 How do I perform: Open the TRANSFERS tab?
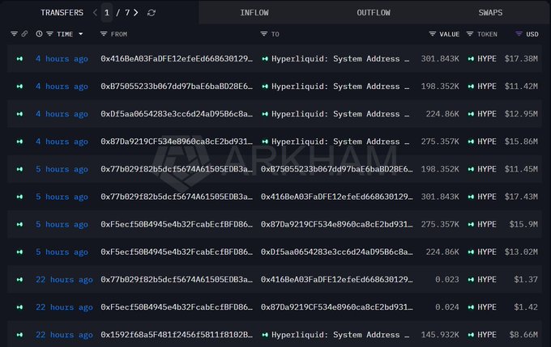pyautogui.click(x=62, y=13)
